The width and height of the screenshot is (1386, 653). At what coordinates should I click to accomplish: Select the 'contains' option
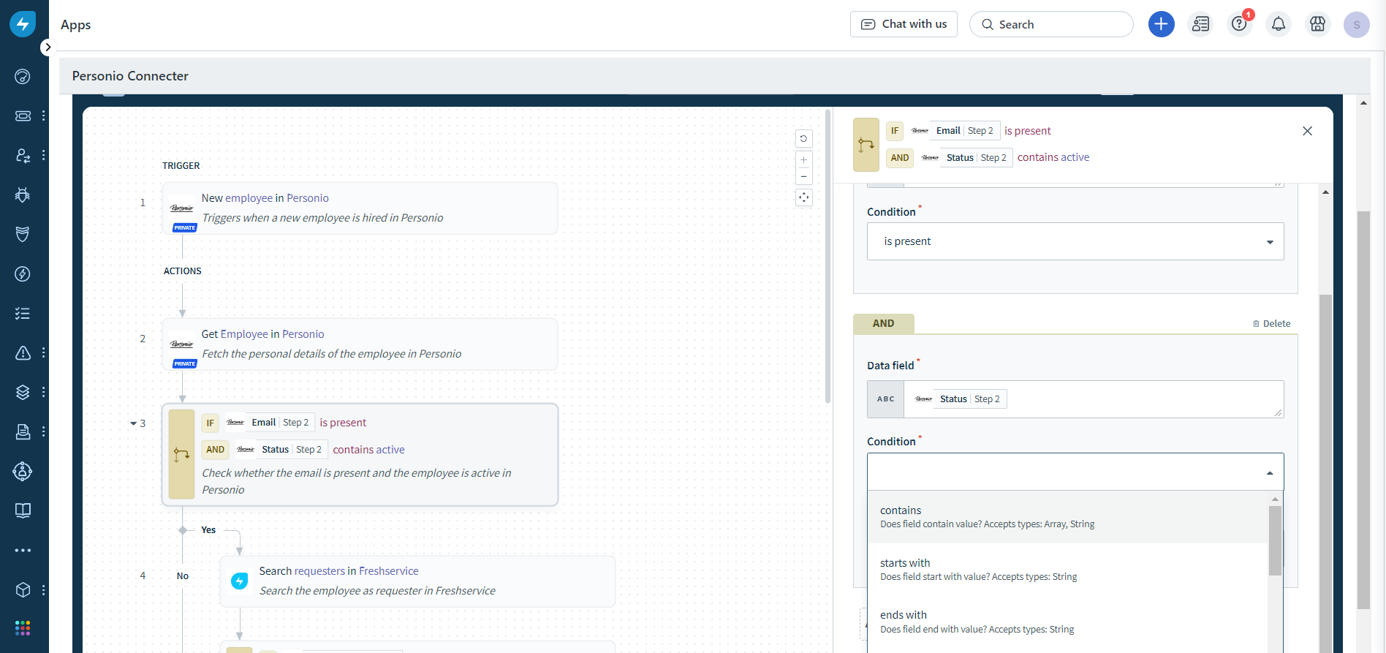[x=1068, y=516]
